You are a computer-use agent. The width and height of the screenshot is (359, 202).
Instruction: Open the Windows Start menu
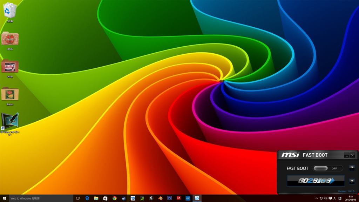click(x=4, y=198)
